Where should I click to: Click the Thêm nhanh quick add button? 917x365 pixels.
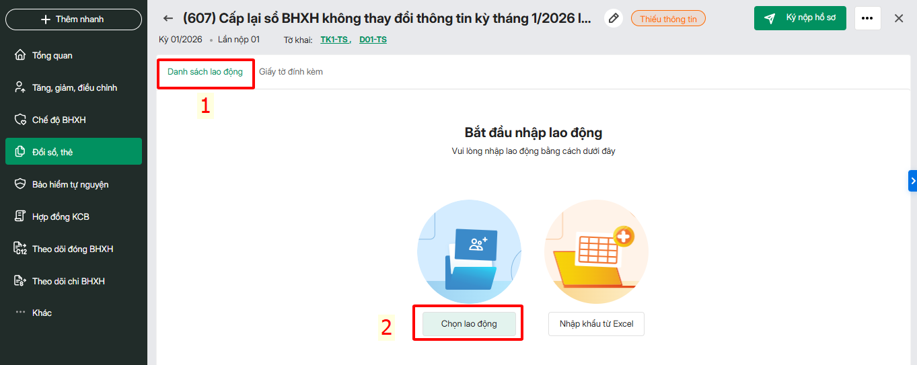point(73,19)
